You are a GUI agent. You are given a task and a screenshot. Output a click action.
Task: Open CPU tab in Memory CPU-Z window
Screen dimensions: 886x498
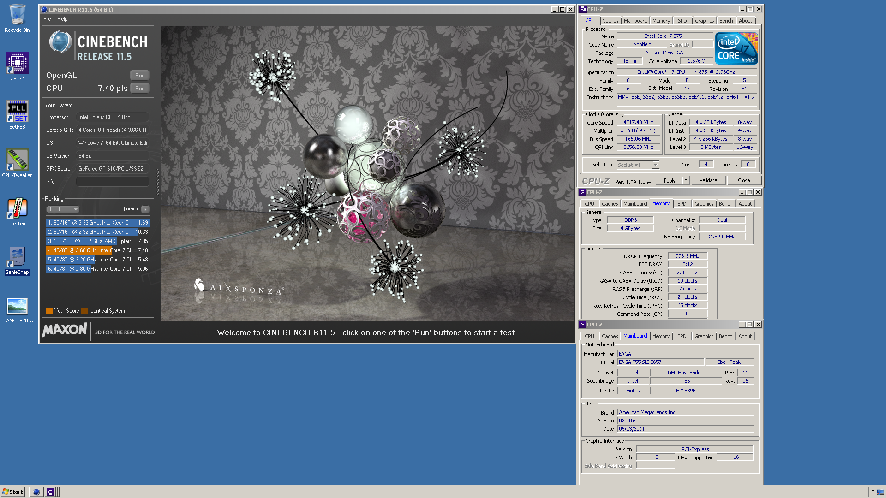click(x=589, y=204)
